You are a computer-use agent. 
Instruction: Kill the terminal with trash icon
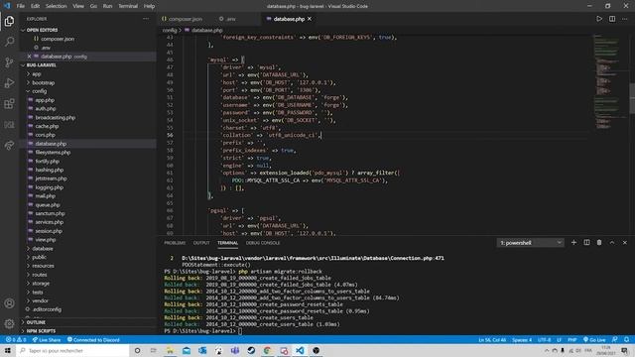(599, 242)
